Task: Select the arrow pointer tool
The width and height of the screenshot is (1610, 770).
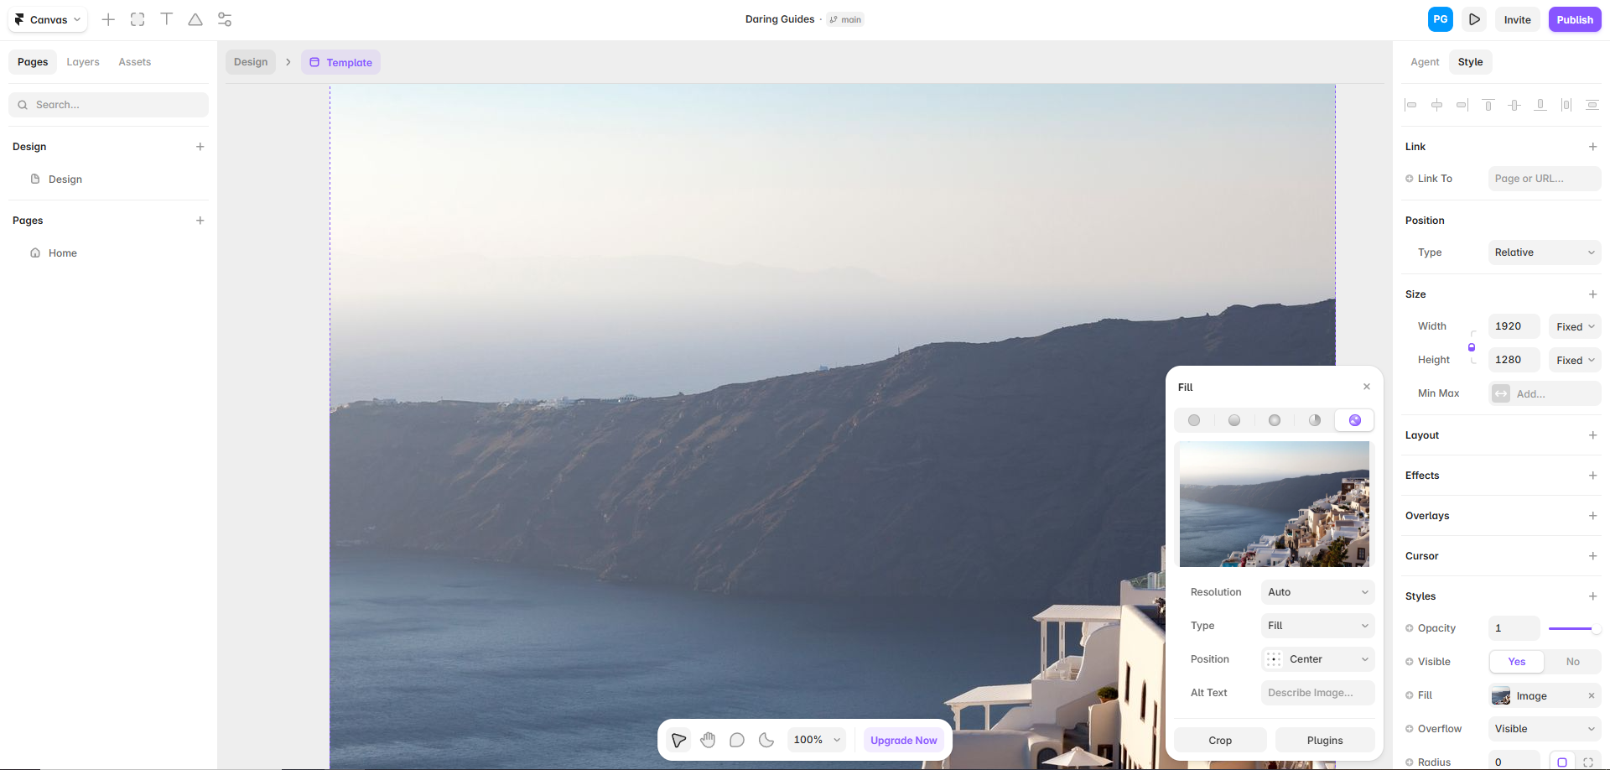Action: (678, 740)
